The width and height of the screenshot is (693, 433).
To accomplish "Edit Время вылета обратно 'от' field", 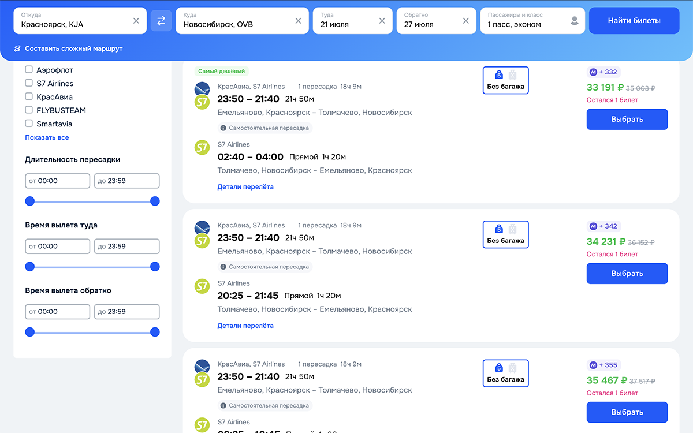I will [58, 312].
